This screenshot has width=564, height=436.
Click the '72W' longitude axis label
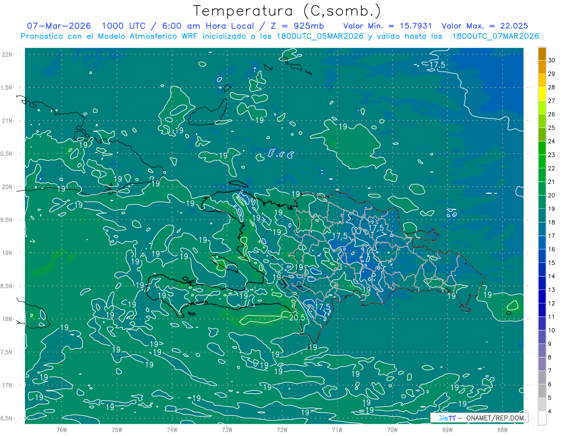point(282,429)
